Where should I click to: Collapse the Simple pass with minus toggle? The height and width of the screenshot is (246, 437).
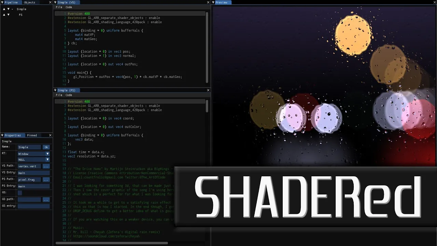pos(13,9)
